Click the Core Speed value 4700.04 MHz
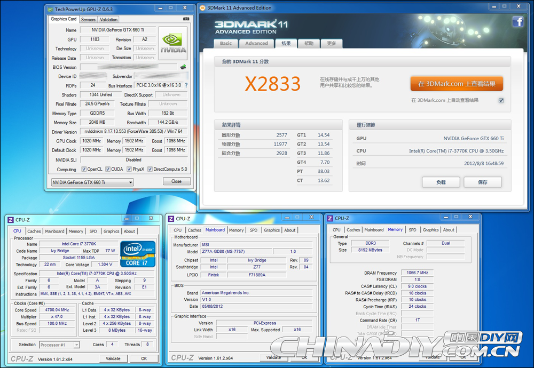Image resolution: width=534 pixels, height=368 pixels. coord(57,310)
